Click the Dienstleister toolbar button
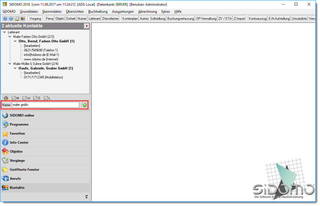The width and height of the screenshot is (320, 206). [x=111, y=19]
